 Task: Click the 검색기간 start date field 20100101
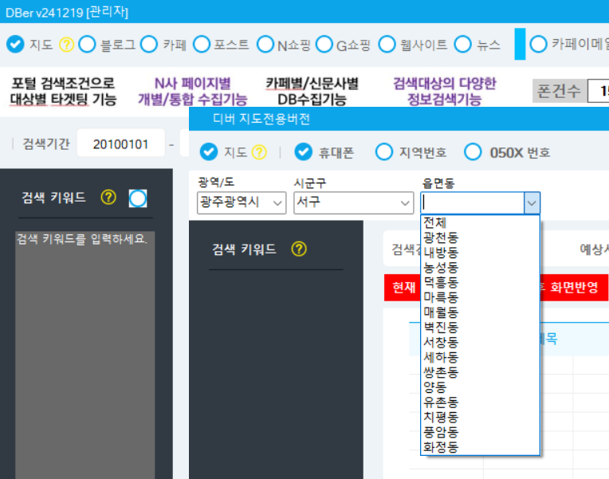120,144
